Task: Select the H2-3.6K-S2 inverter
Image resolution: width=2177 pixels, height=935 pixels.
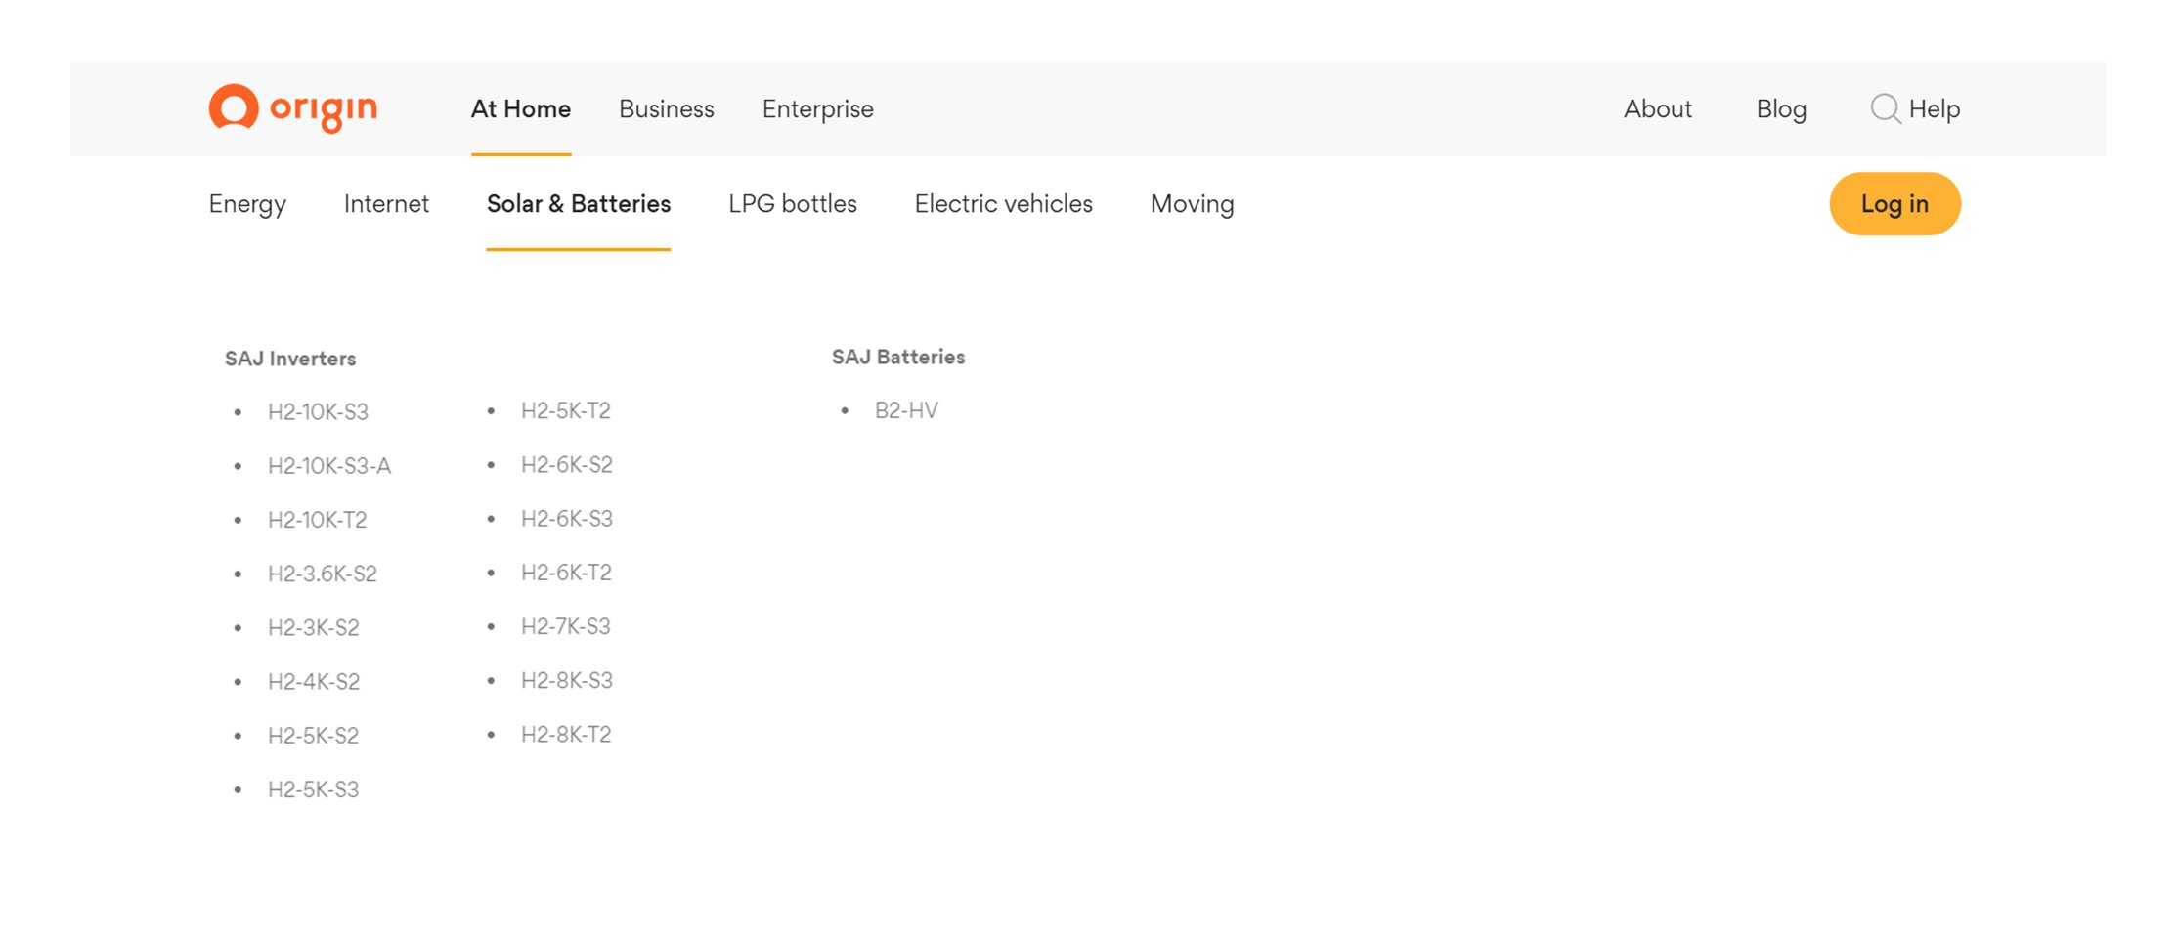Action: (322, 574)
